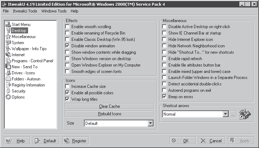
Task: Click the Register button
Action: tap(76, 141)
